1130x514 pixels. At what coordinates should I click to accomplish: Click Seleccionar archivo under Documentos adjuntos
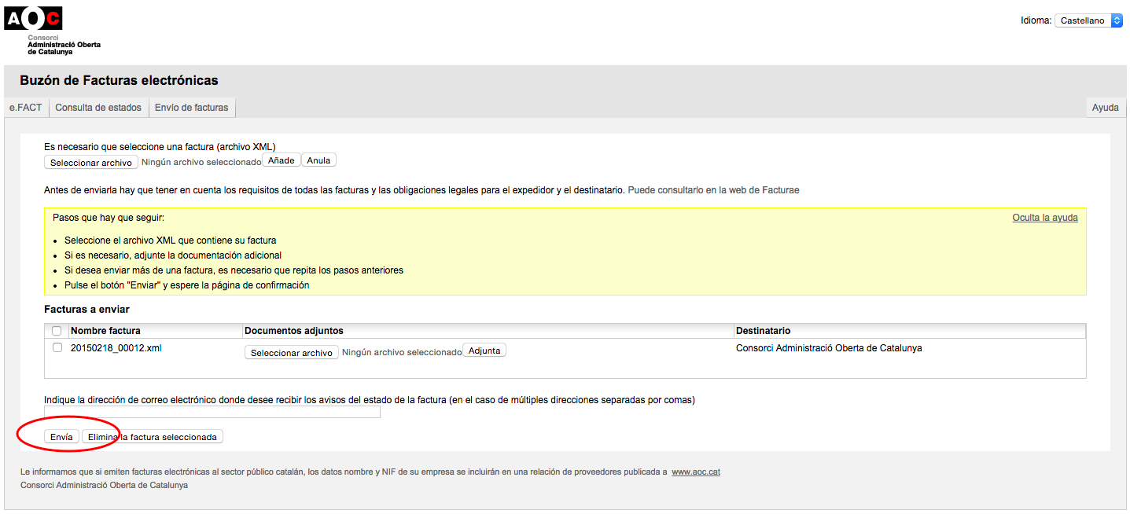(291, 350)
